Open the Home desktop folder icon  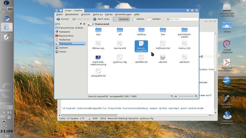point(227,27)
